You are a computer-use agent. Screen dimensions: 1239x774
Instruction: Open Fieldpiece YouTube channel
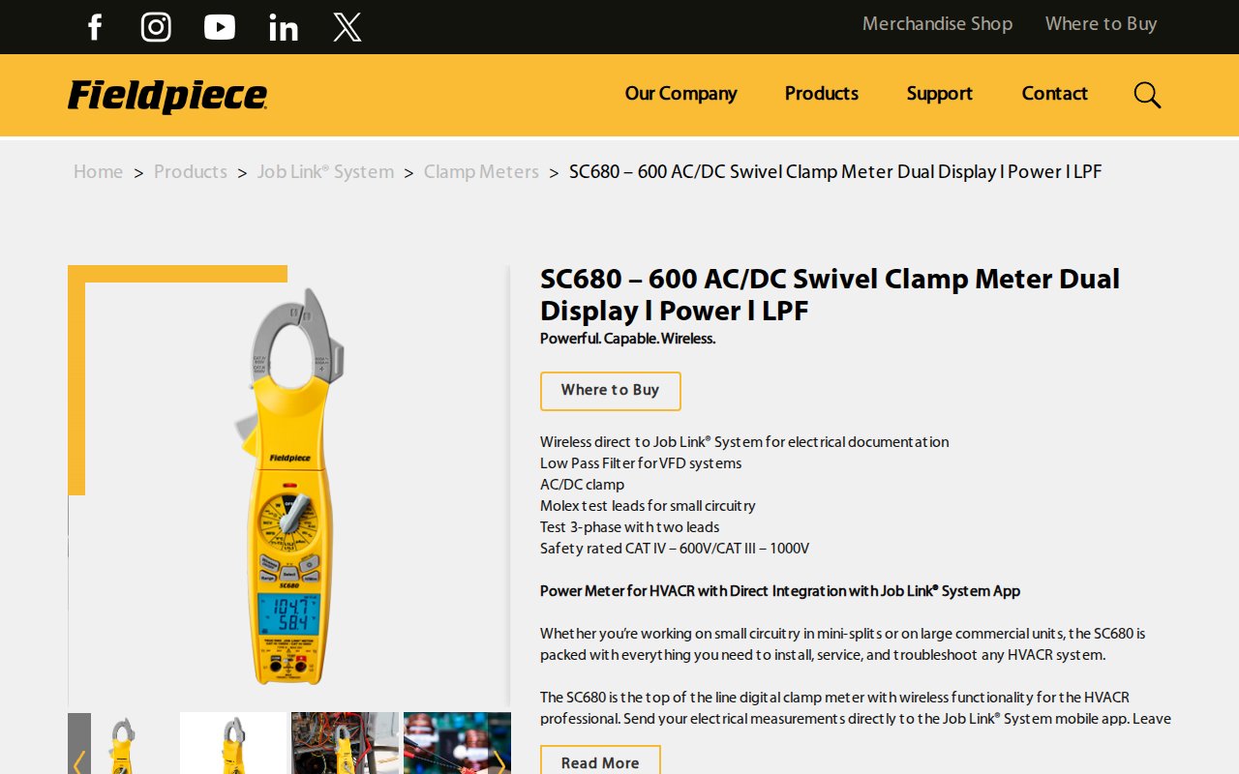coord(220,27)
